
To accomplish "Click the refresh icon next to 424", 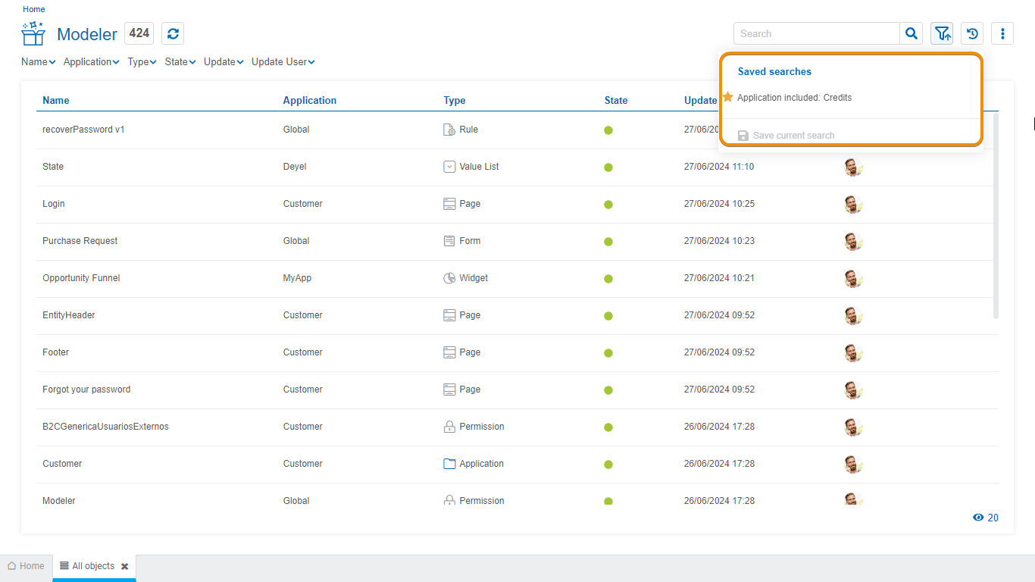I will pyautogui.click(x=173, y=33).
